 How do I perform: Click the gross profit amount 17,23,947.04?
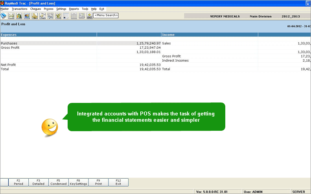pos(150,48)
